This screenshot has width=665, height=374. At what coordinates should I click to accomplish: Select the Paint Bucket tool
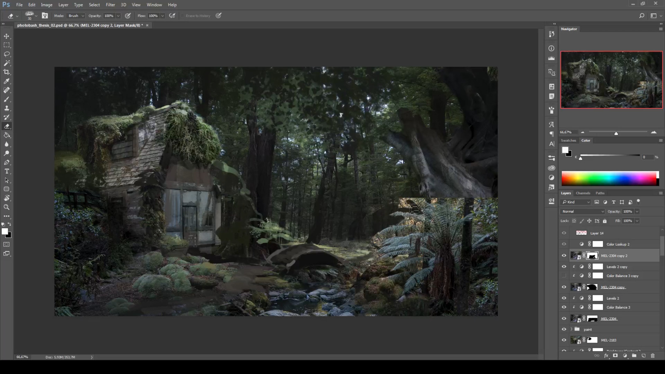(x=7, y=135)
